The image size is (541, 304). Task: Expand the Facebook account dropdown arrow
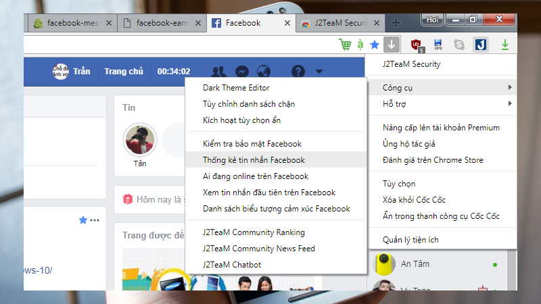point(319,72)
